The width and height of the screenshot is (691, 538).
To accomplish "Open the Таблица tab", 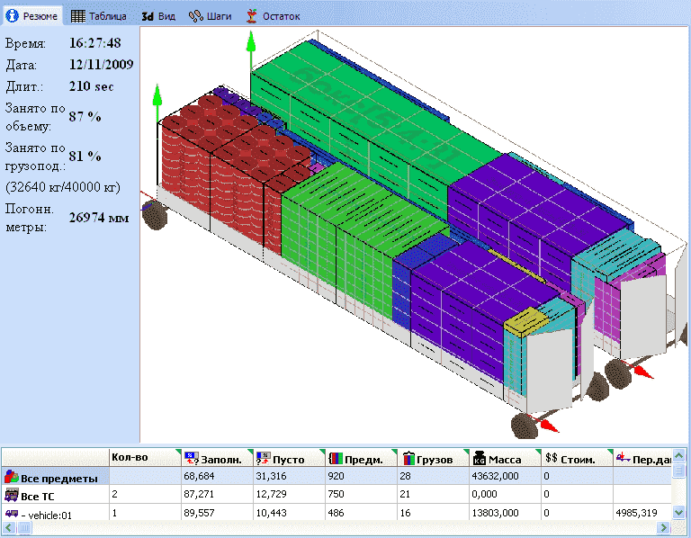I will tap(99, 16).
